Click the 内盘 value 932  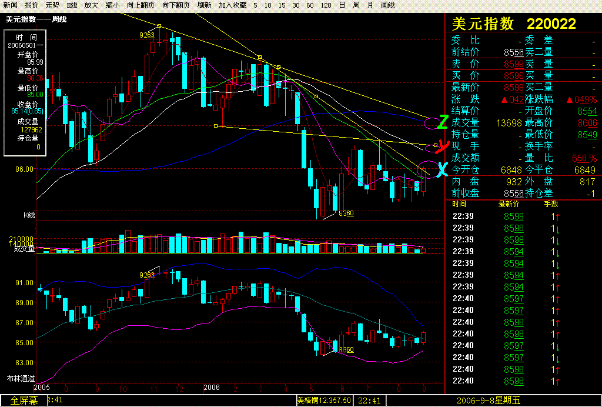click(x=514, y=182)
